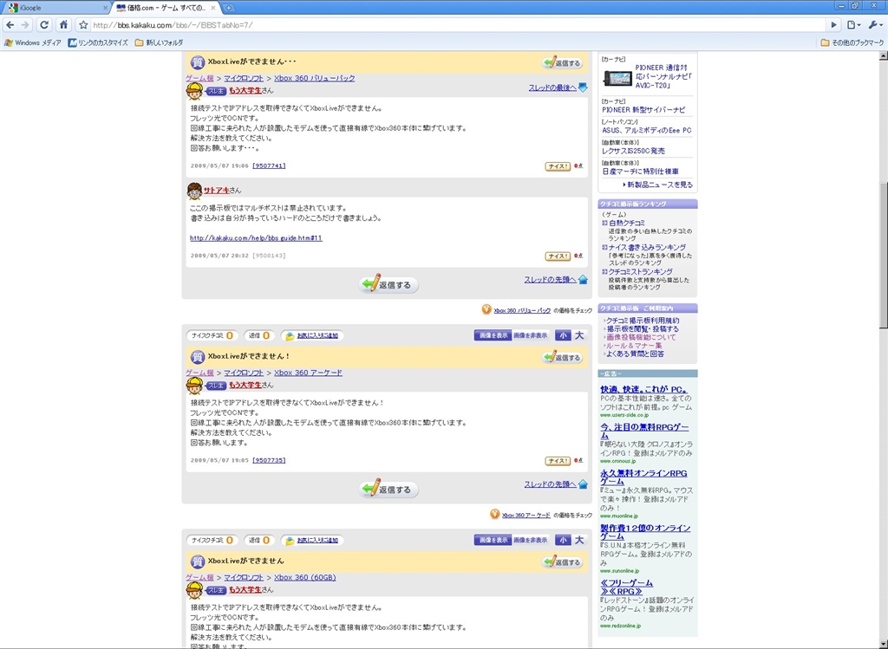The width and height of the screenshot is (888, 649).
Task: Set small text size above 60GB thread
Action: 562,541
